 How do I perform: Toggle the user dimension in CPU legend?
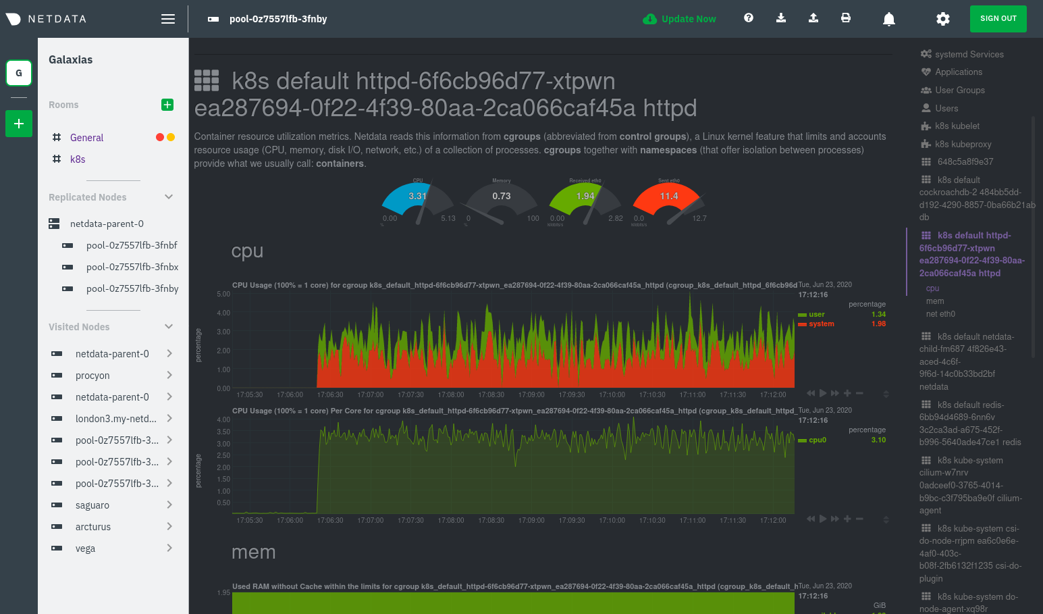(x=817, y=314)
